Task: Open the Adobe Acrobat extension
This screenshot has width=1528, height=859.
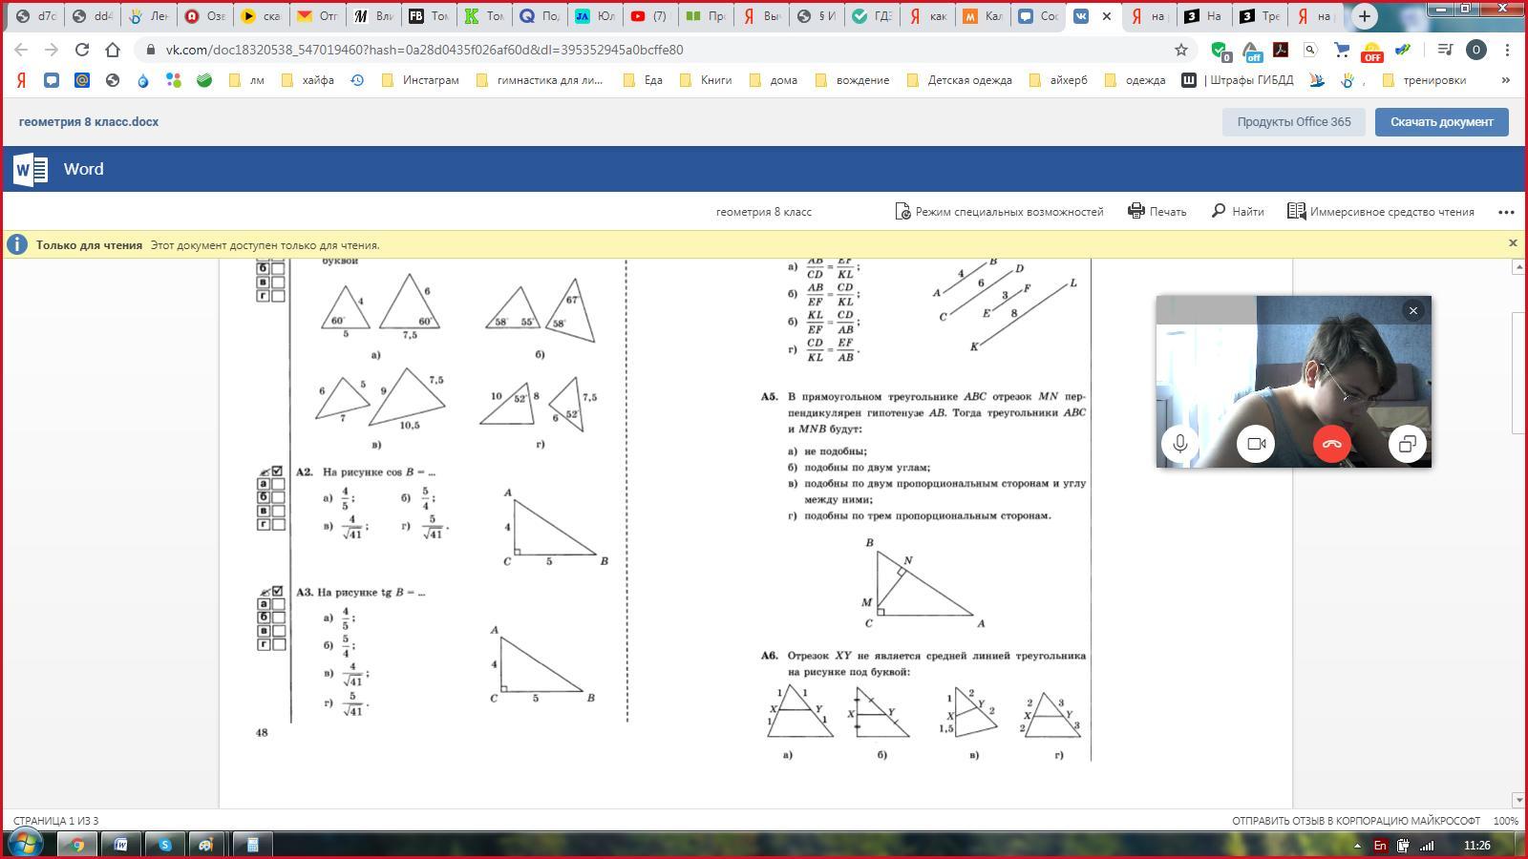Action: (x=1281, y=50)
